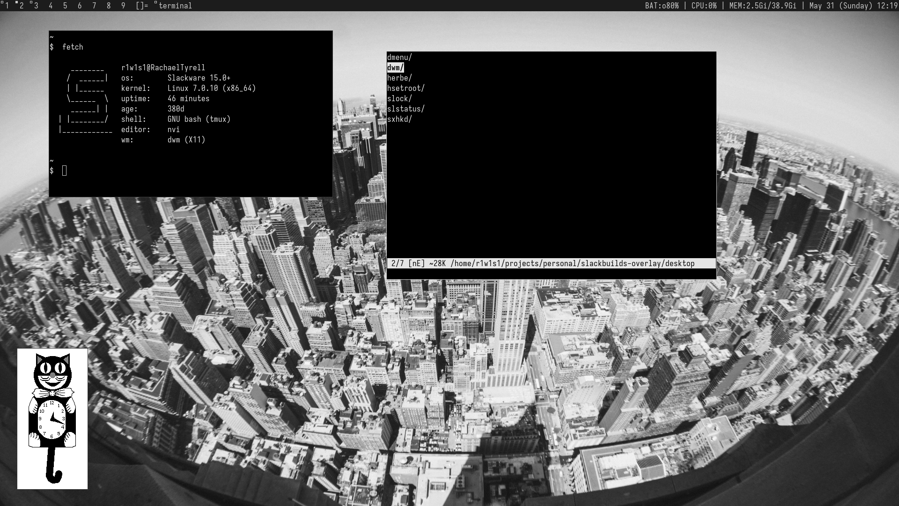Click the []= layout symbol in bar
Image resolution: width=899 pixels, height=506 pixels.
point(141,6)
